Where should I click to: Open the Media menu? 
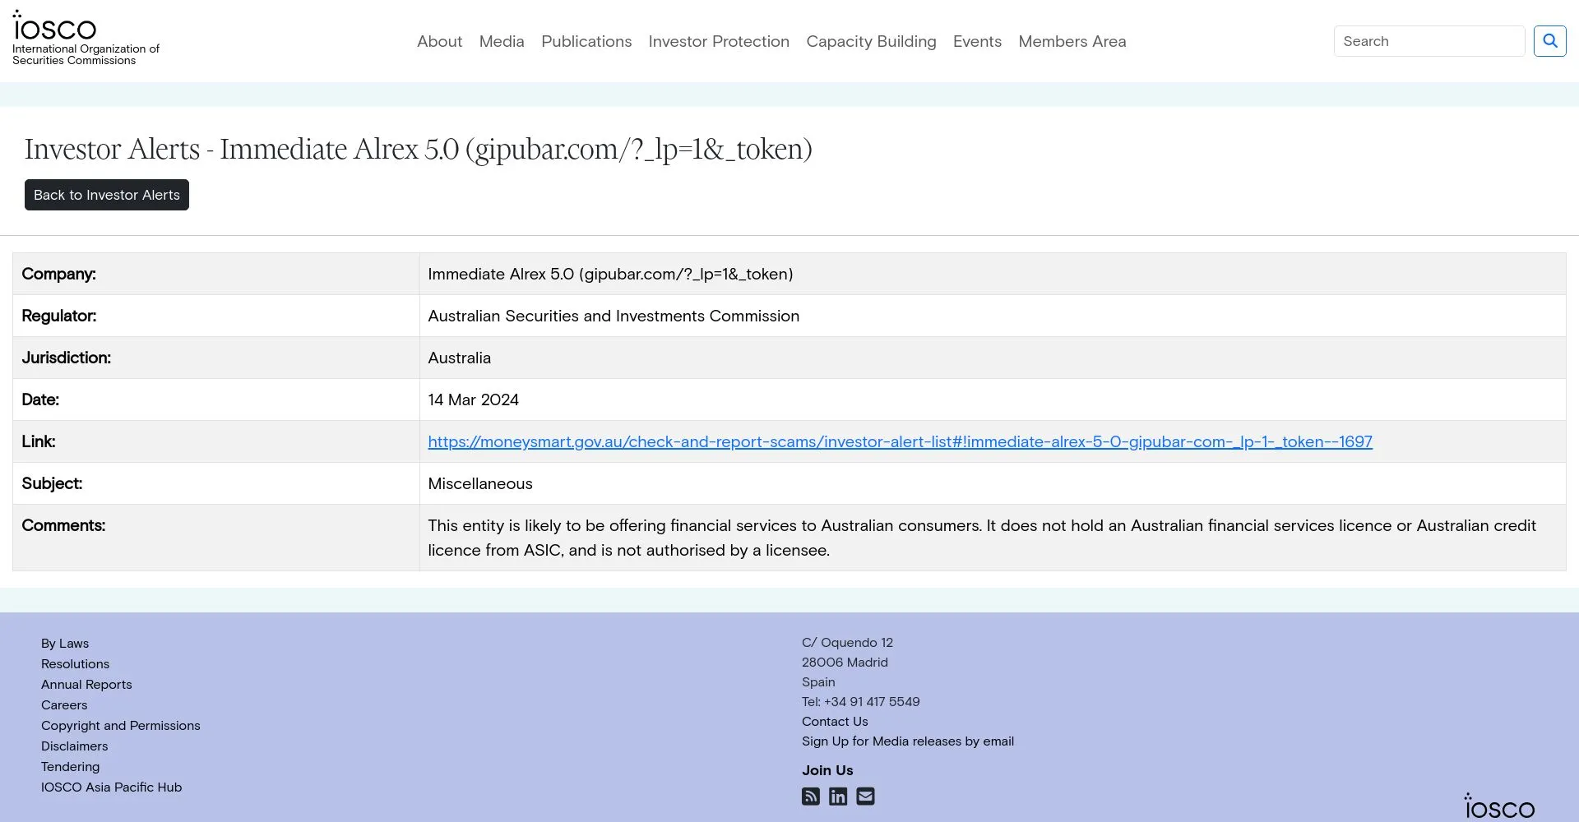tap(502, 41)
